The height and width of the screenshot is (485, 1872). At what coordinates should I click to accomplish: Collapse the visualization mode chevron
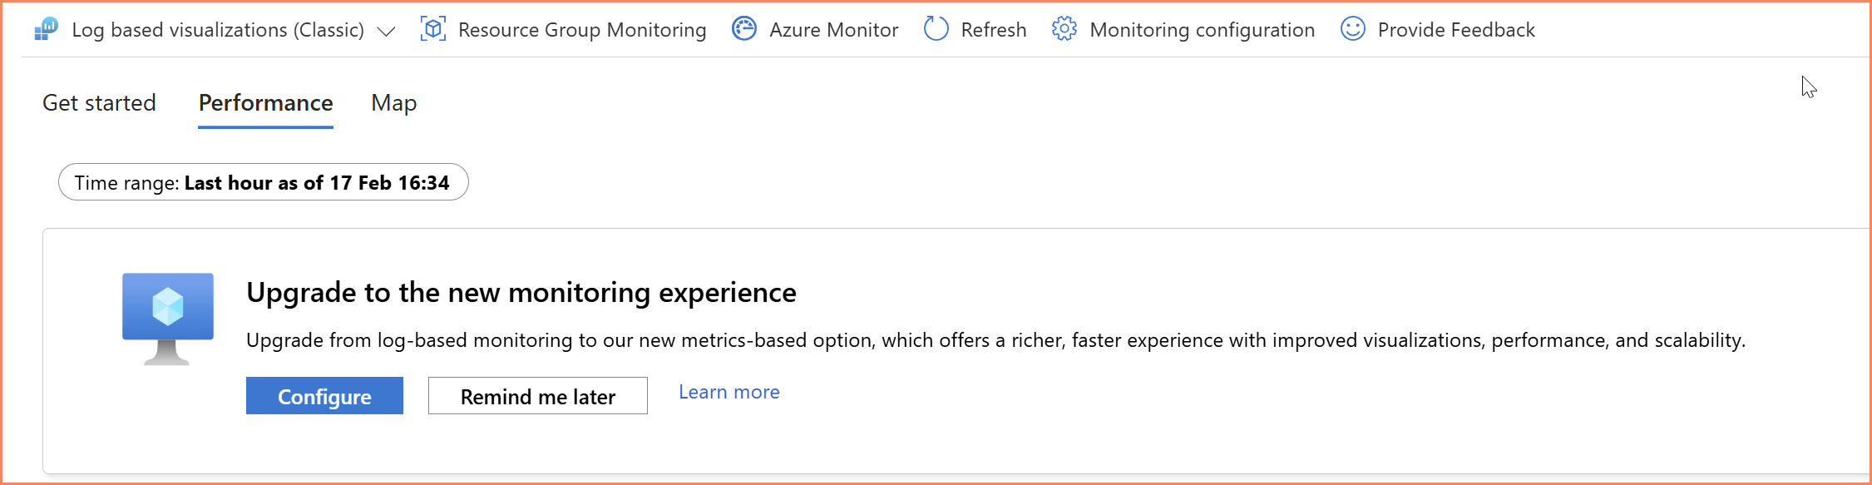coord(385,30)
